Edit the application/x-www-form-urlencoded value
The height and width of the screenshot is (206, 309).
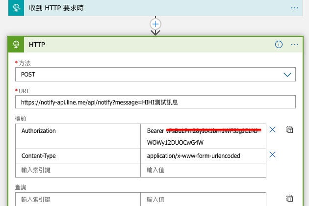[204, 156]
